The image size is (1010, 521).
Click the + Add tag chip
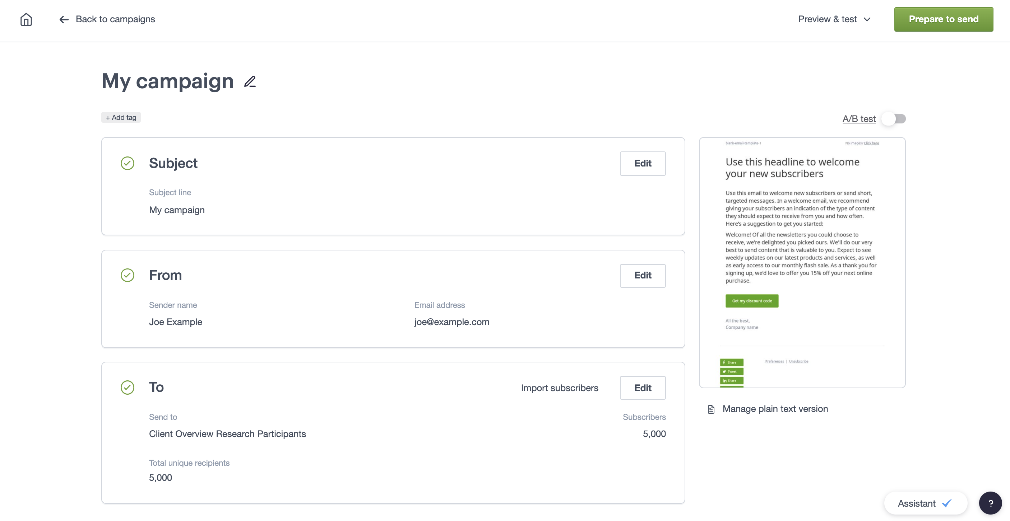[x=121, y=118]
